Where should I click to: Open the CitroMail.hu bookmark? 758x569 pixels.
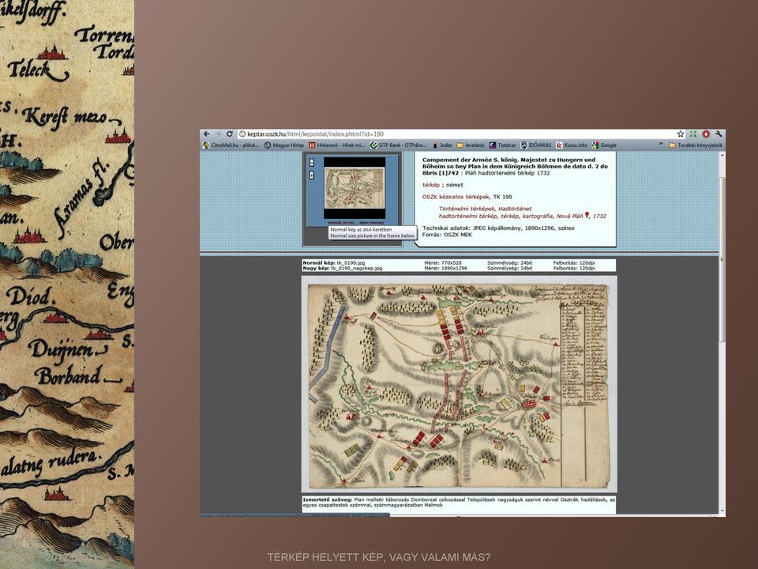(x=231, y=145)
